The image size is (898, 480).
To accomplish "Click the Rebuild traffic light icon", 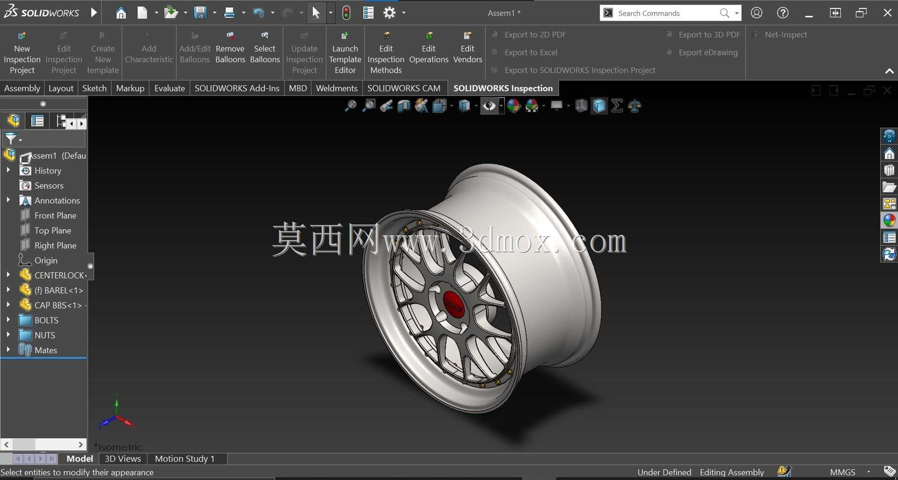I will 346,13.
